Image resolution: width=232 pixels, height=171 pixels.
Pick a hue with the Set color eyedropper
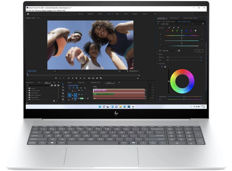pyautogui.click(x=169, y=28)
